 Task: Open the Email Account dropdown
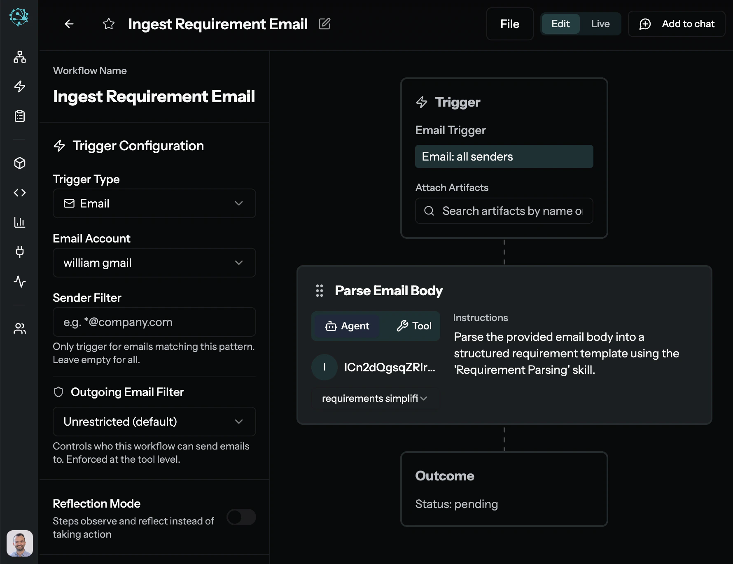click(154, 263)
